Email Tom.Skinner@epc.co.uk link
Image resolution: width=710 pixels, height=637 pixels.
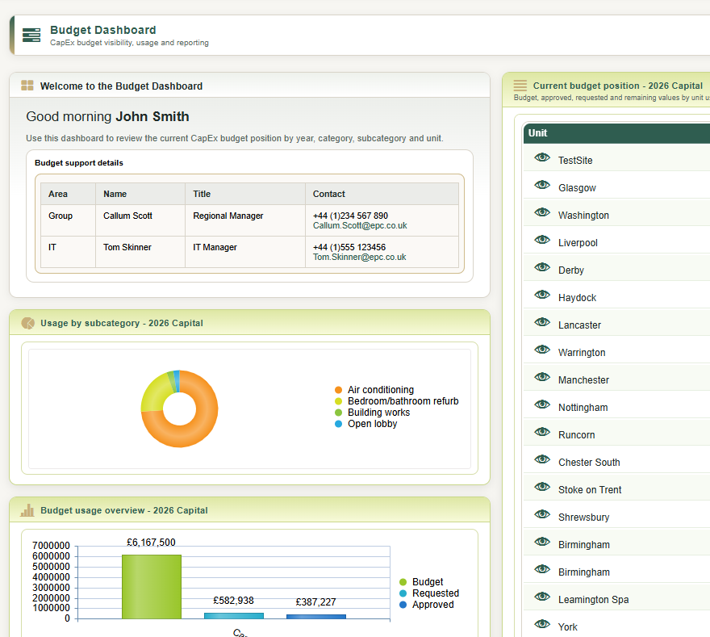360,258
